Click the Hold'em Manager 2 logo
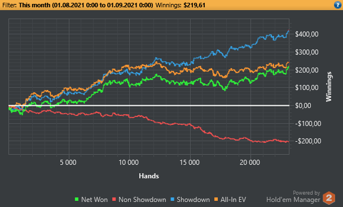Screen dimensions: 343x207 pyautogui.click(x=329, y=198)
